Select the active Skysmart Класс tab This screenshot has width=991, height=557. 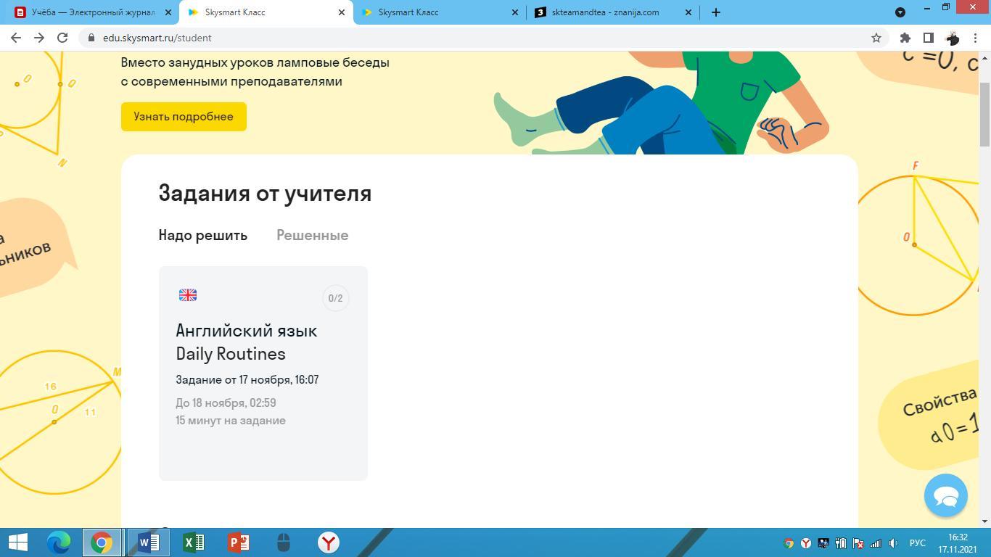pos(266,12)
